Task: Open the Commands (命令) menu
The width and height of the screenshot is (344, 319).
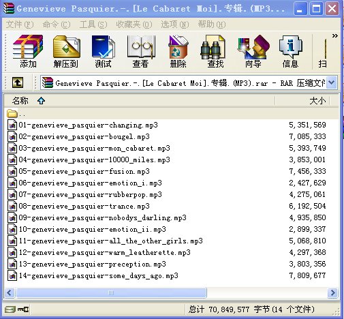Action: point(57,25)
